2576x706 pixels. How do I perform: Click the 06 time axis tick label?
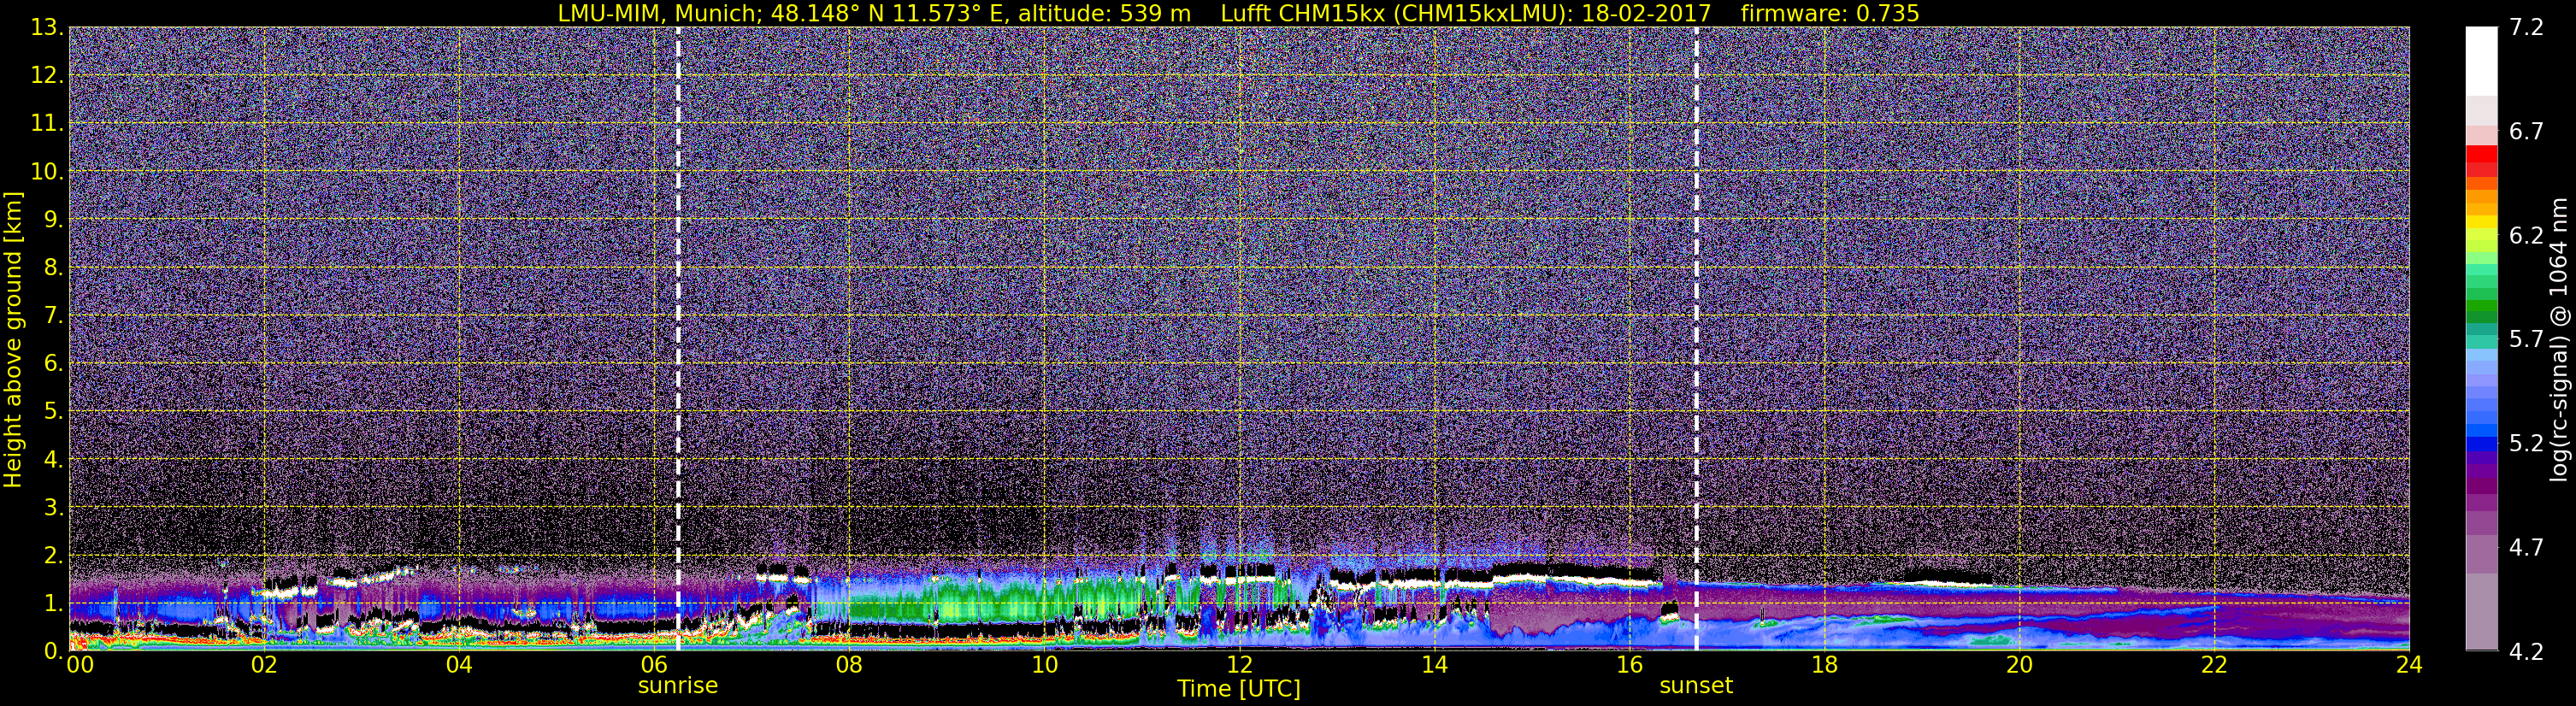[654, 665]
